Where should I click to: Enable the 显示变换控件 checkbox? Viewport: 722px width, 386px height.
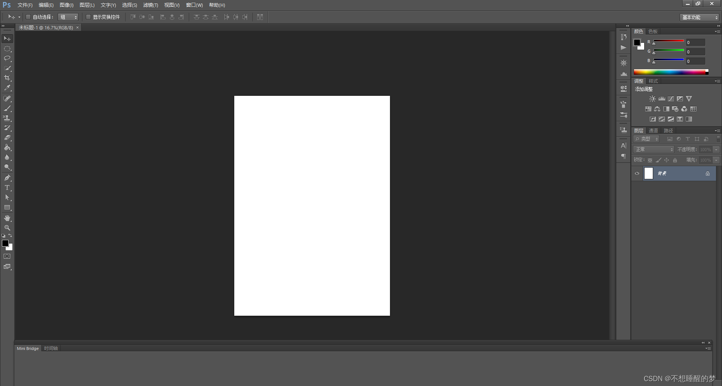(x=88, y=17)
